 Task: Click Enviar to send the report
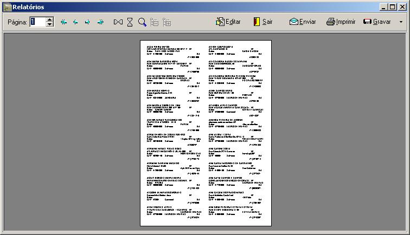coord(303,22)
